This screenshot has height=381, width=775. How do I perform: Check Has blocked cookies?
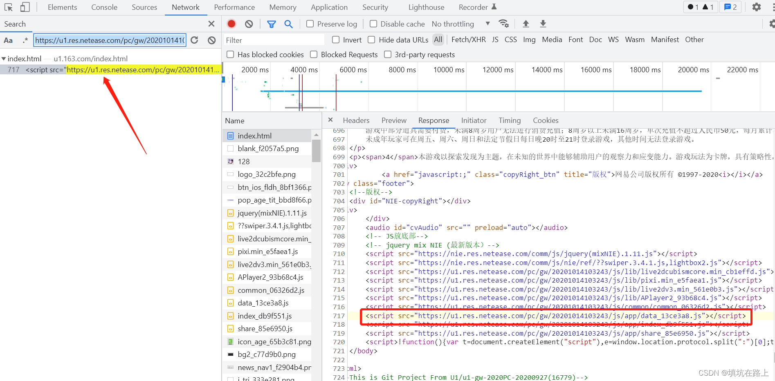[230, 54]
